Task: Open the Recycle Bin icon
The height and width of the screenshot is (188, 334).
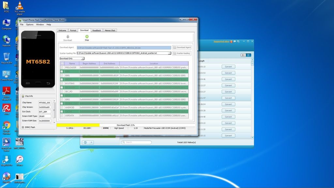Action: click(x=7, y=56)
